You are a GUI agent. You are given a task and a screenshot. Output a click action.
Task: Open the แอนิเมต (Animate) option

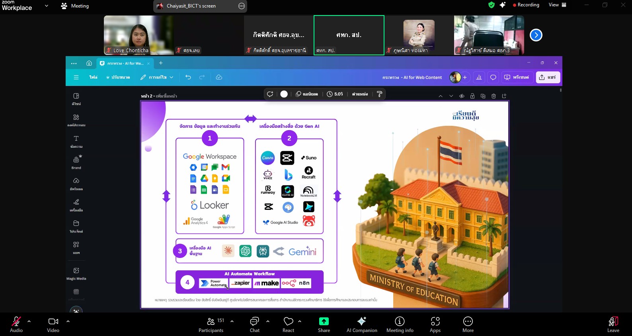point(306,94)
